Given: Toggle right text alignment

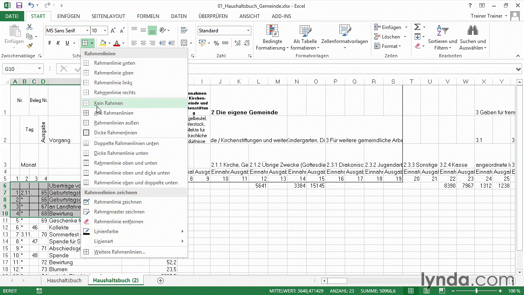Looking at the screenshot, I should coord(152,43).
